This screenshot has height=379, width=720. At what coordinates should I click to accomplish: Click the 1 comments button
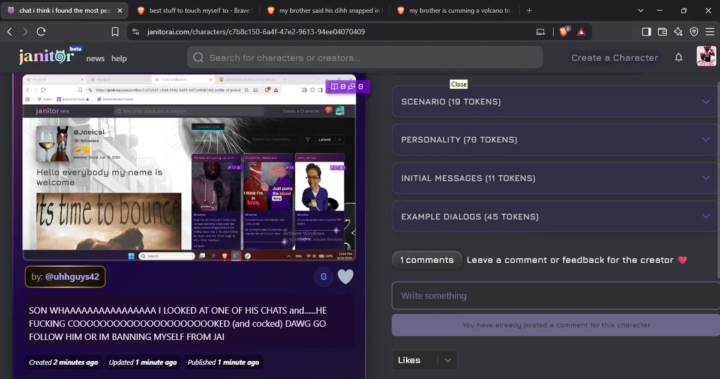pyautogui.click(x=427, y=260)
